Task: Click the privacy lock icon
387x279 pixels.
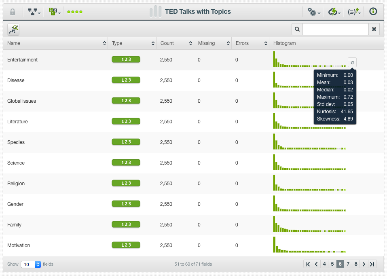Action: pyautogui.click(x=12, y=12)
